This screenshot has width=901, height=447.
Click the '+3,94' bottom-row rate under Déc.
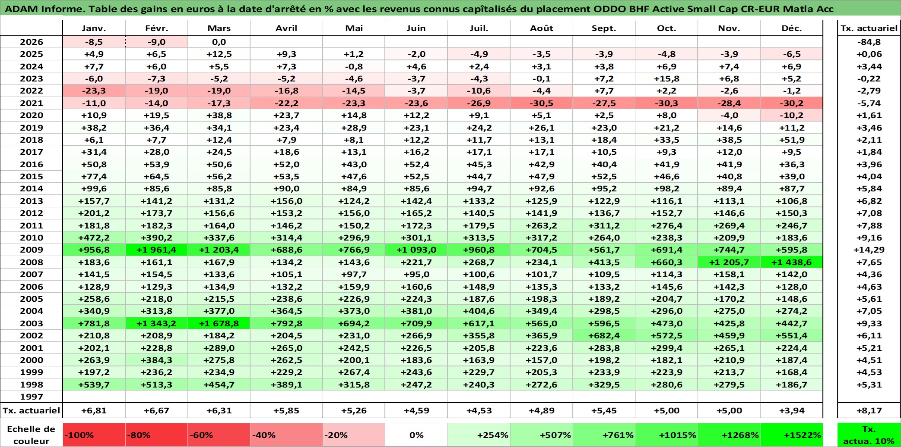click(x=792, y=411)
